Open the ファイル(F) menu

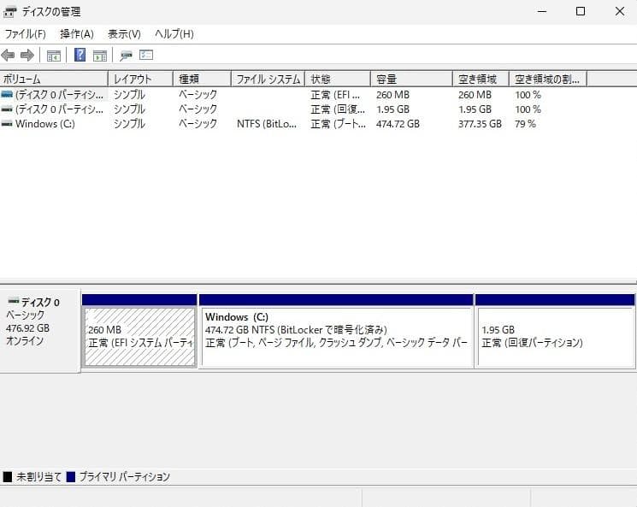click(25, 33)
